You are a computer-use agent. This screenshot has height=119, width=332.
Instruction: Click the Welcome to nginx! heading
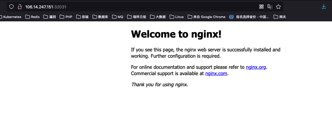click(x=176, y=34)
